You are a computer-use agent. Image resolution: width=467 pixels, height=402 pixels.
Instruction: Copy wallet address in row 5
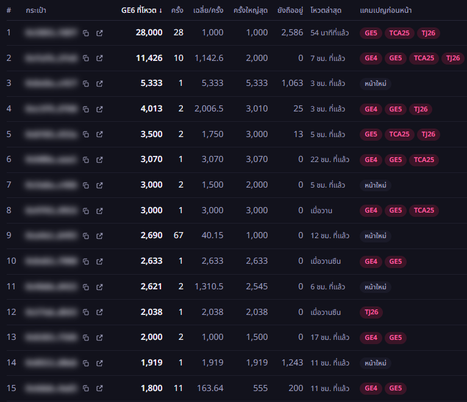pos(86,134)
